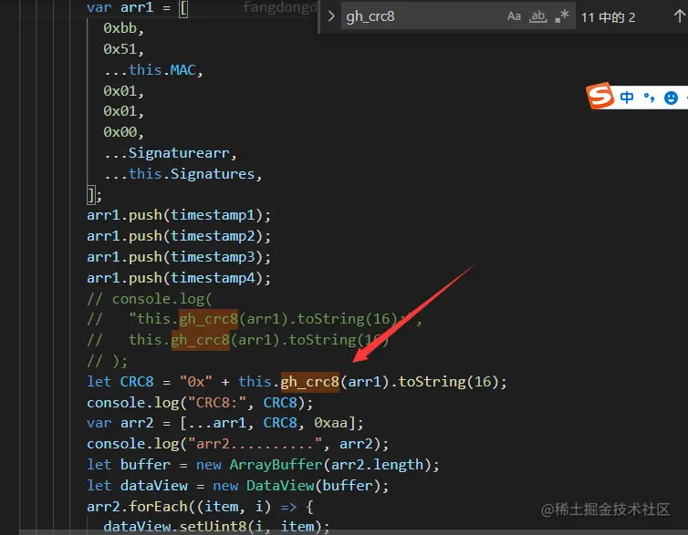Click the Sogou input method logo
This screenshot has width=688, height=535.
point(599,96)
